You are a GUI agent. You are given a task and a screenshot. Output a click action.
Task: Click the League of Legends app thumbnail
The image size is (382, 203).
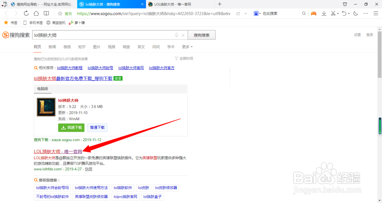[46, 107]
